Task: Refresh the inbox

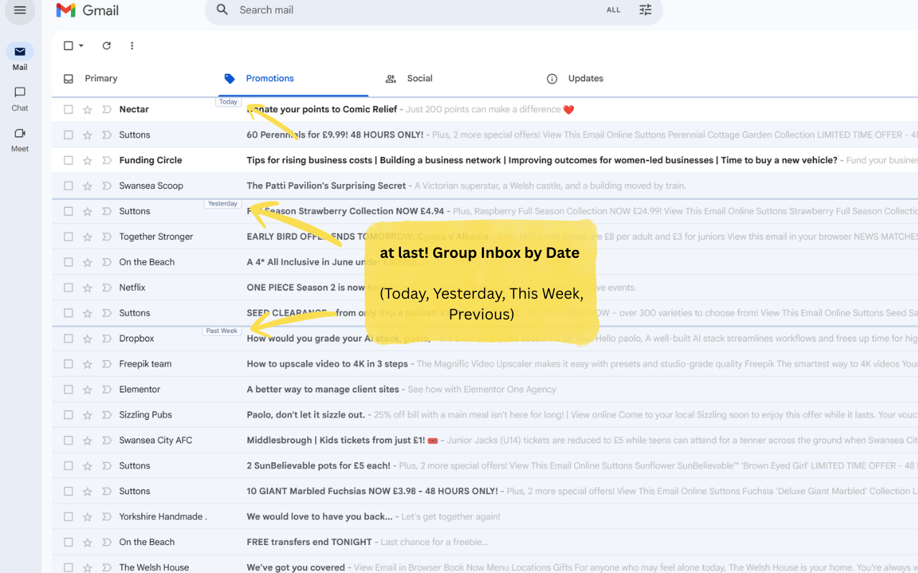Action: [x=106, y=45]
